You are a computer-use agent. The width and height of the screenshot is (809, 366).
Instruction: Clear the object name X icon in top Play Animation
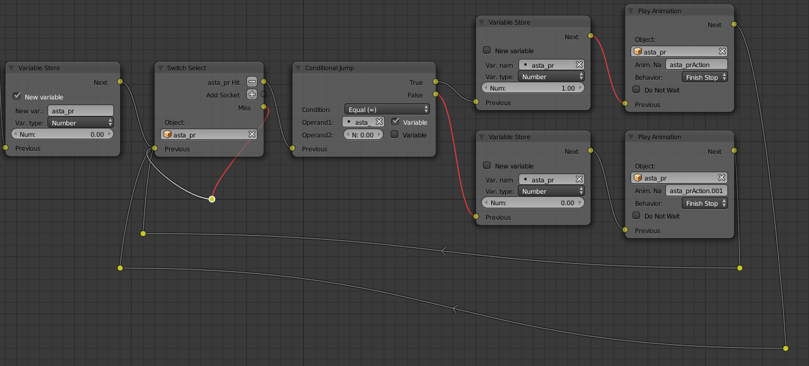coord(722,51)
